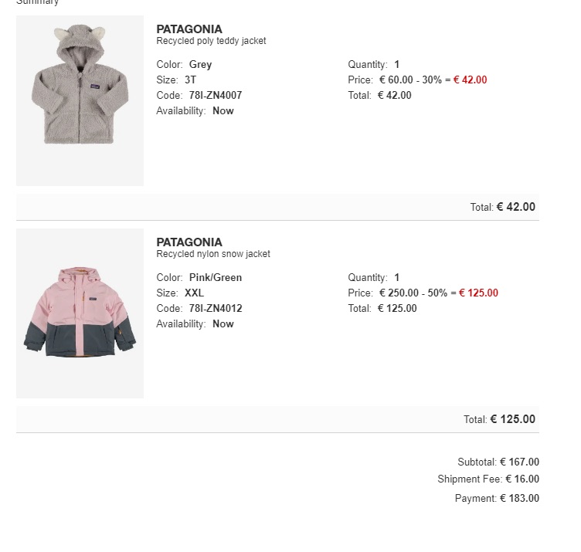The image size is (581, 552).
Task: Click the Pink/Green color value
Action: click(216, 278)
